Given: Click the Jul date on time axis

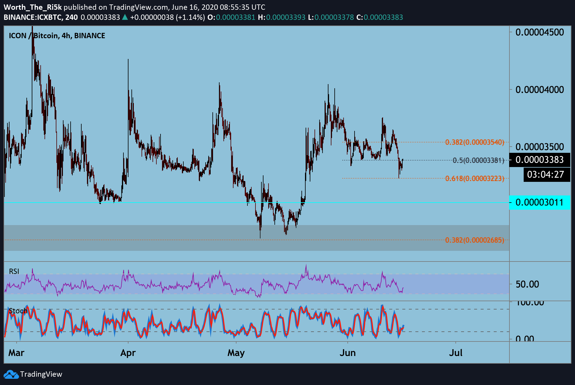Looking at the screenshot, I should coord(456,353).
